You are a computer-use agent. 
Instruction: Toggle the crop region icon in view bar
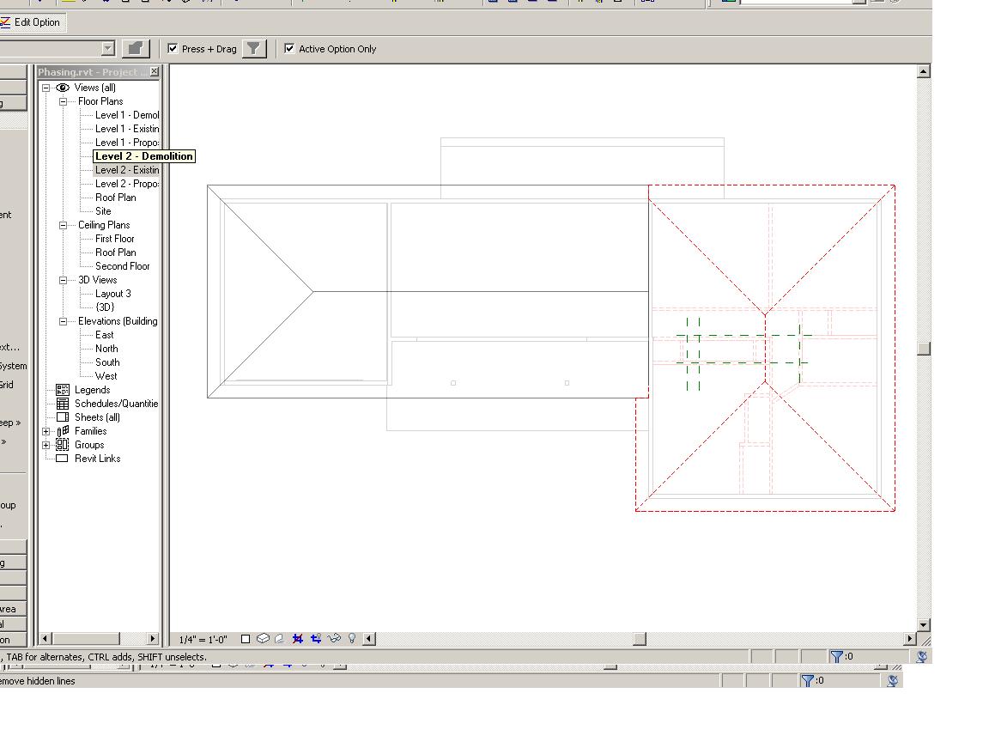click(x=298, y=639)
